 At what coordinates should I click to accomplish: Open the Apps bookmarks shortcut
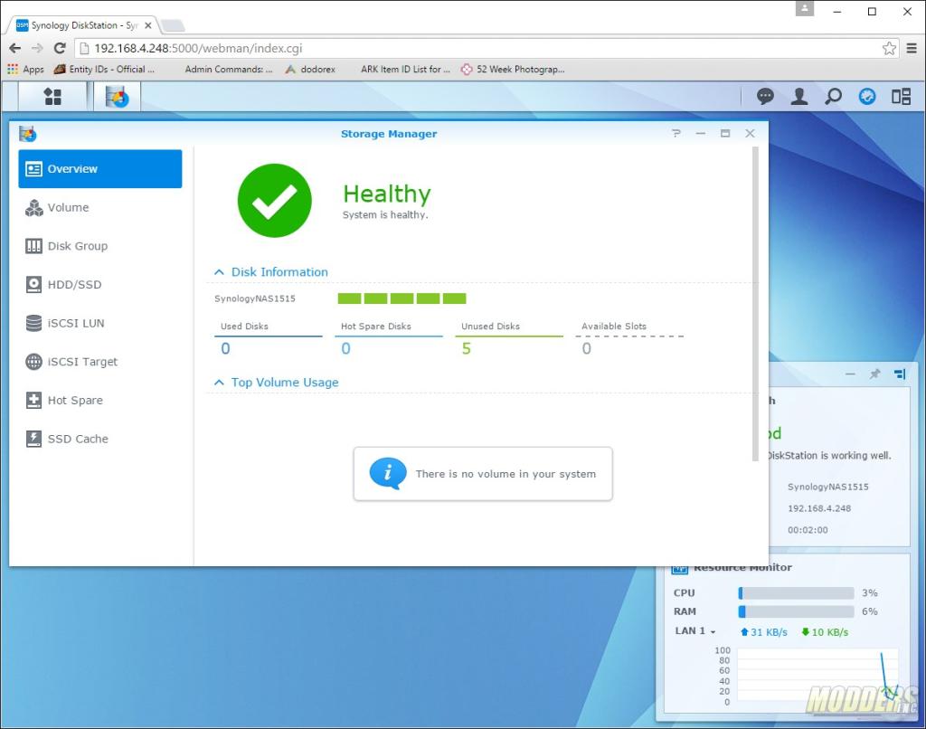(25, 69)
